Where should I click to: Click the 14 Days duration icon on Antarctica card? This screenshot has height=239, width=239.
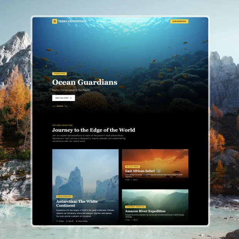(57, 221)
